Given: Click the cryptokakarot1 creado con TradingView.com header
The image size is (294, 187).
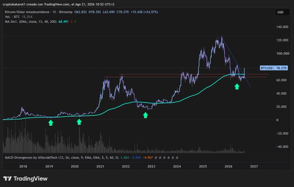Looking at the screenshot, I should 58,4.
